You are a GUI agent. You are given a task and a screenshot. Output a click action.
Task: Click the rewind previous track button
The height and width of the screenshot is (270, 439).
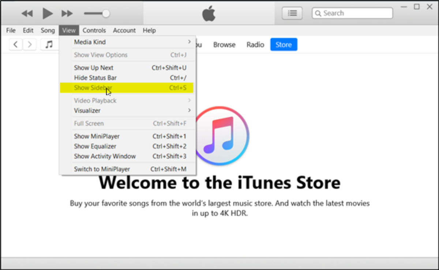(x=27, y=14)
